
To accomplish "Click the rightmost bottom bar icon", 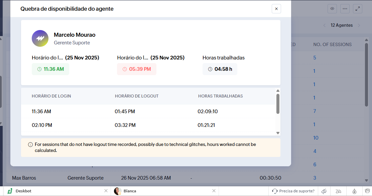I will pos(367,191).
